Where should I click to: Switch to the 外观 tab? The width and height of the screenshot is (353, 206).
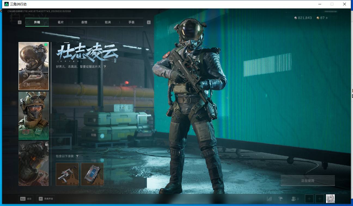(37, 22)
